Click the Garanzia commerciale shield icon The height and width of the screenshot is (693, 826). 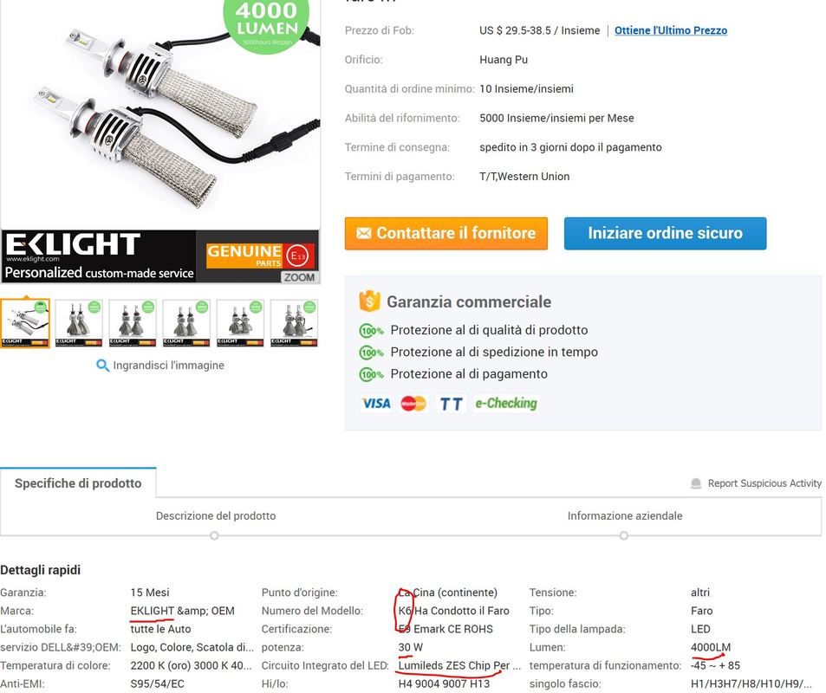(x=369, y=301)
